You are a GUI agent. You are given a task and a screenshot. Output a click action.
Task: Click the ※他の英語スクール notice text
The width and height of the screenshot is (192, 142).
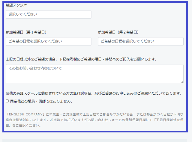(94, 93)
